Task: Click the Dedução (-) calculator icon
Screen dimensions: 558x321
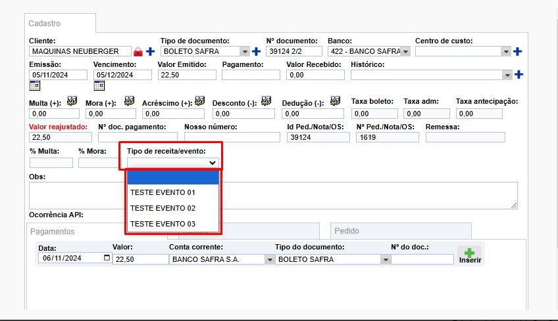Action: [335, 101]
